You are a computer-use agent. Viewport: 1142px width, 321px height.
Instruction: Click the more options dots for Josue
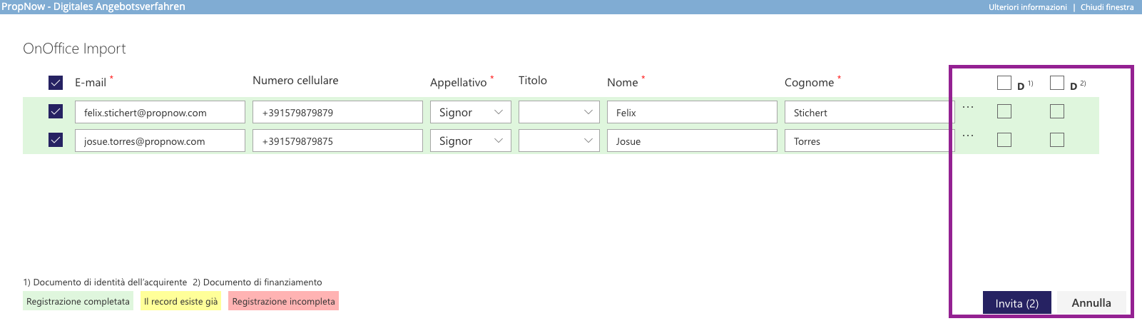(967, 136)
